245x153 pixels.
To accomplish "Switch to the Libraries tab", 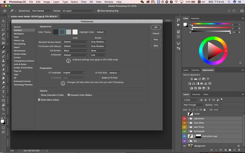I will coord(195,70).
